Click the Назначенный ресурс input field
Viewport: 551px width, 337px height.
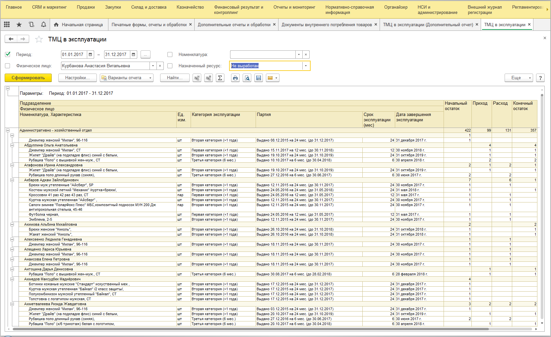[x=266, y=66]
